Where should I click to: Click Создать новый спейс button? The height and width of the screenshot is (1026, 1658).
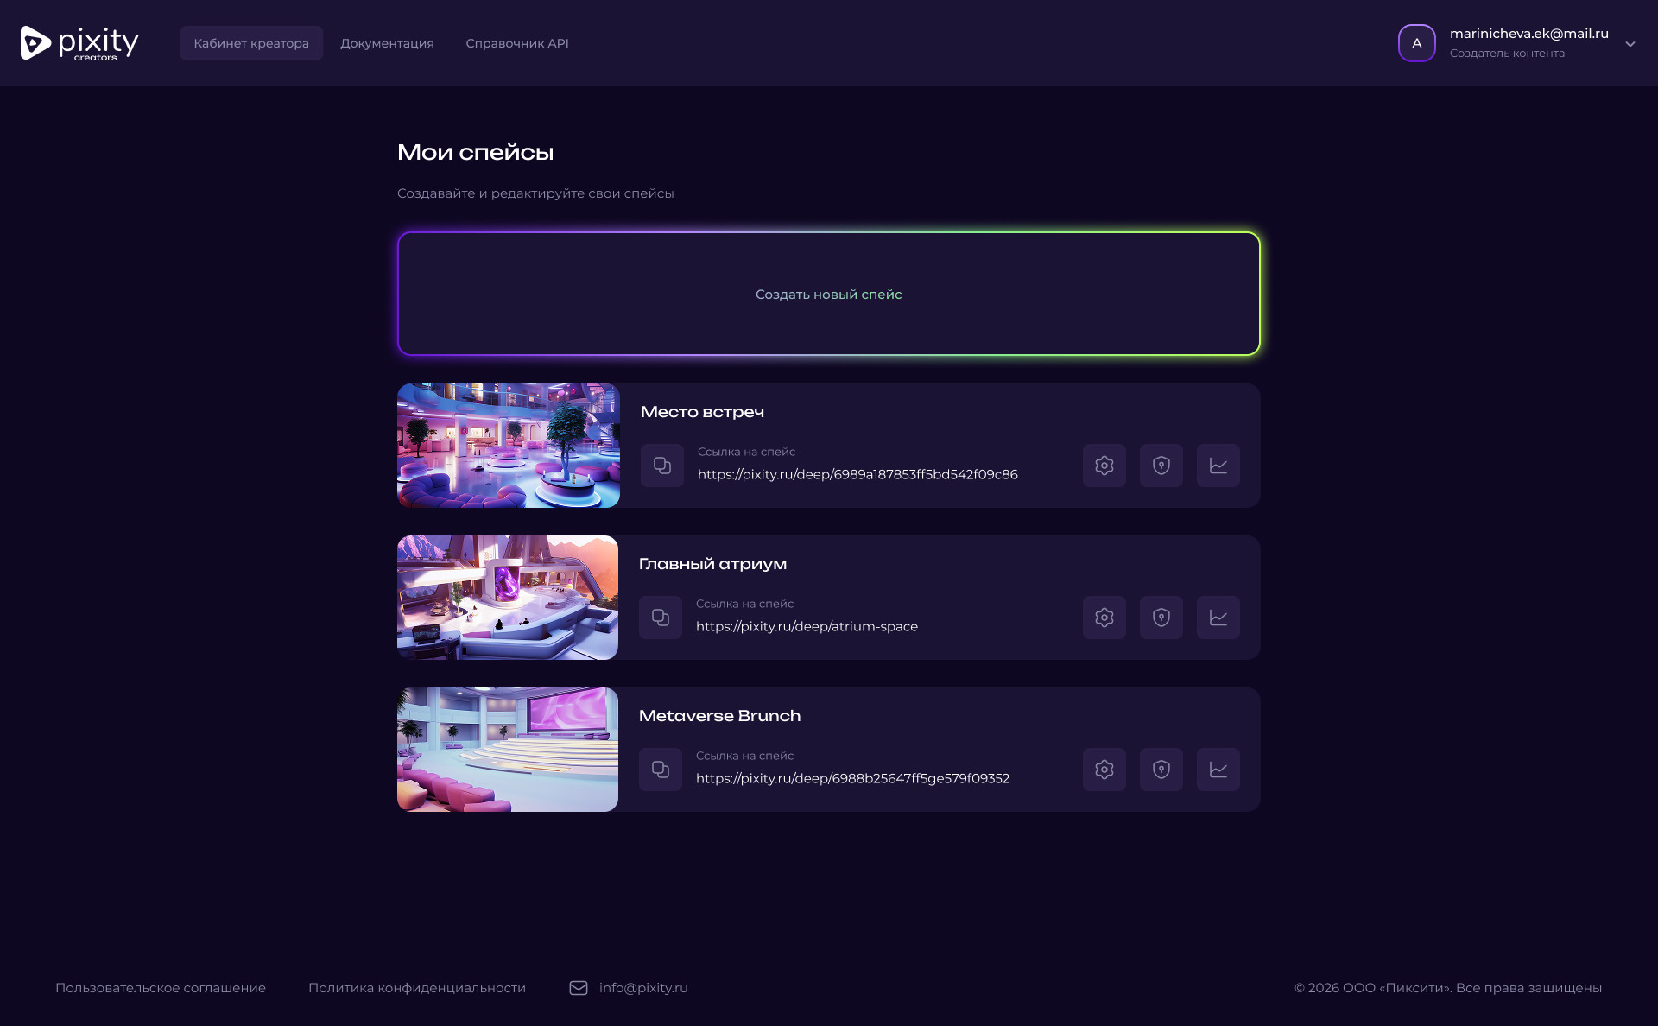tap(828, 294)
